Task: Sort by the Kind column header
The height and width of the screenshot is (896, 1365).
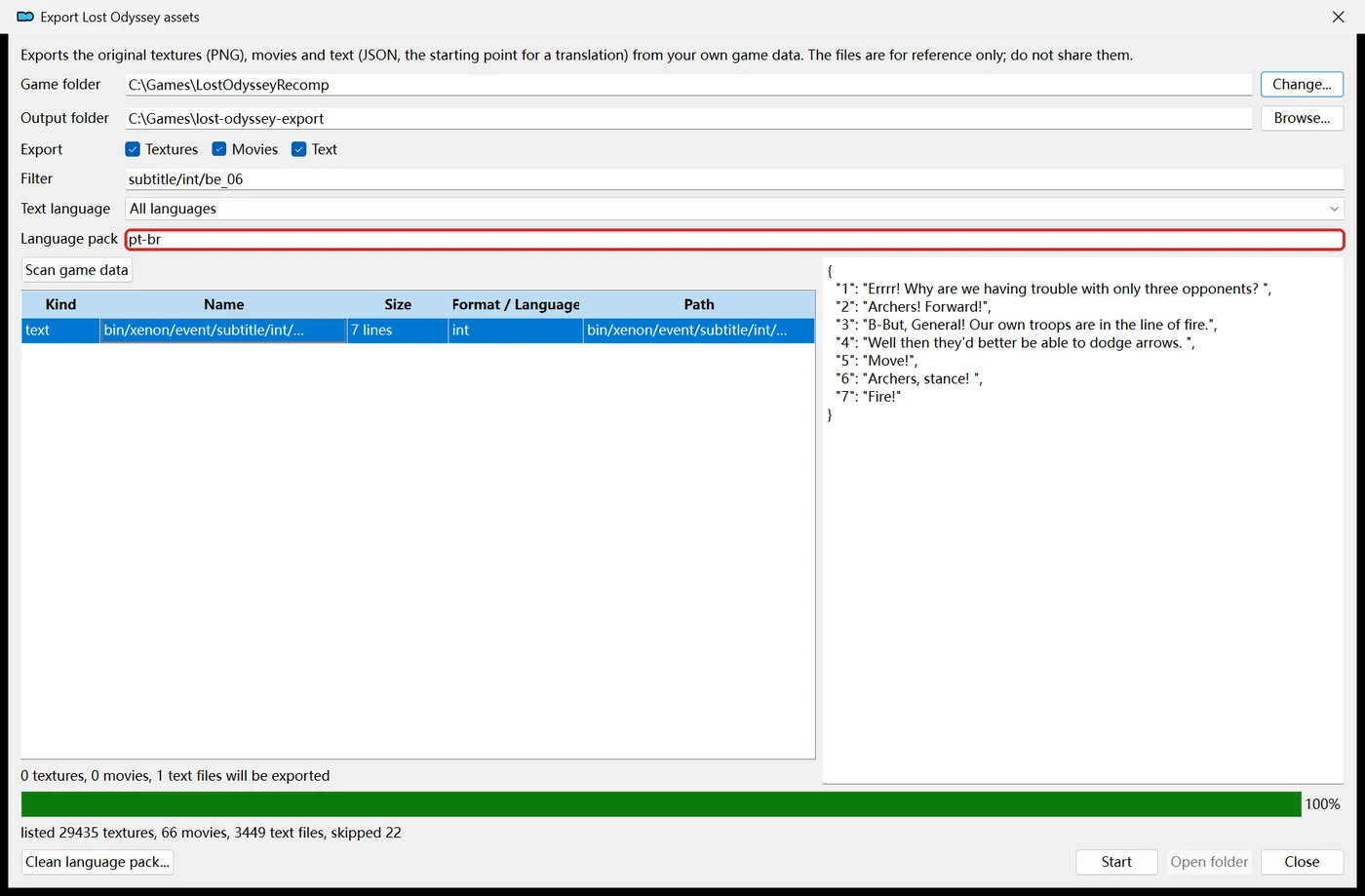Action: click(60, 304)
